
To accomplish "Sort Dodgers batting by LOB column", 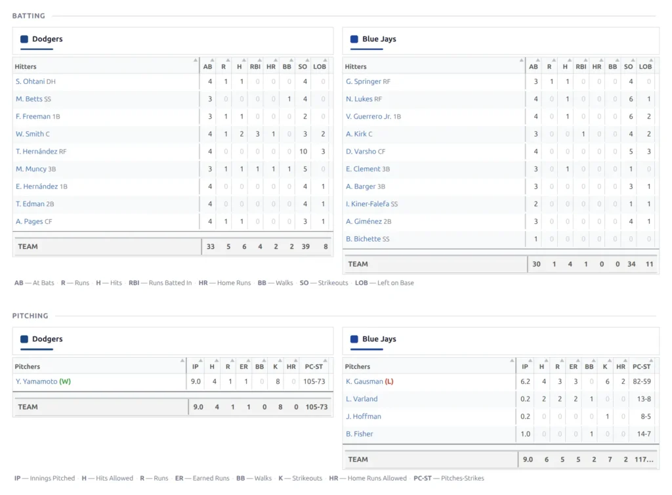I will coord(320,66).
